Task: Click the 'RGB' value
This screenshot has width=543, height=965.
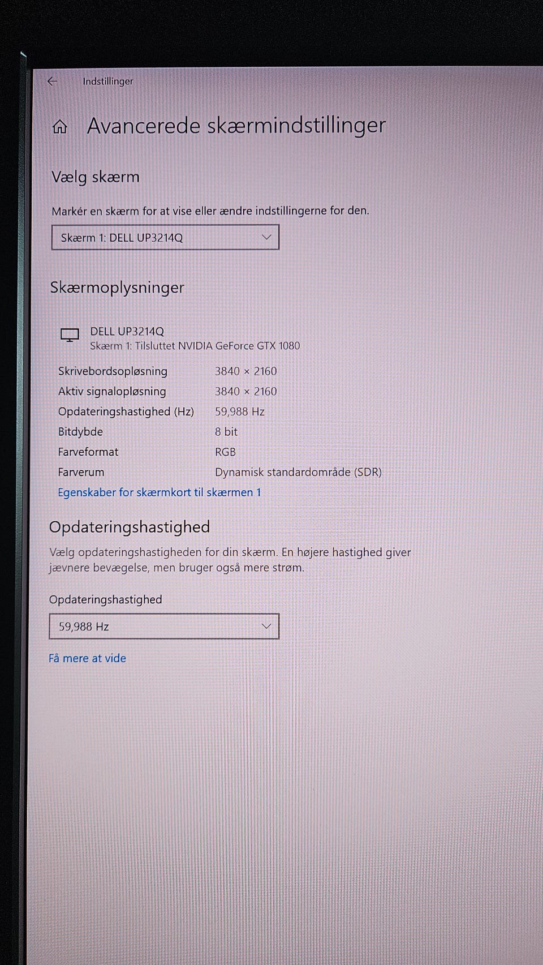Action: pyautogui.click(x=225, y=452)
